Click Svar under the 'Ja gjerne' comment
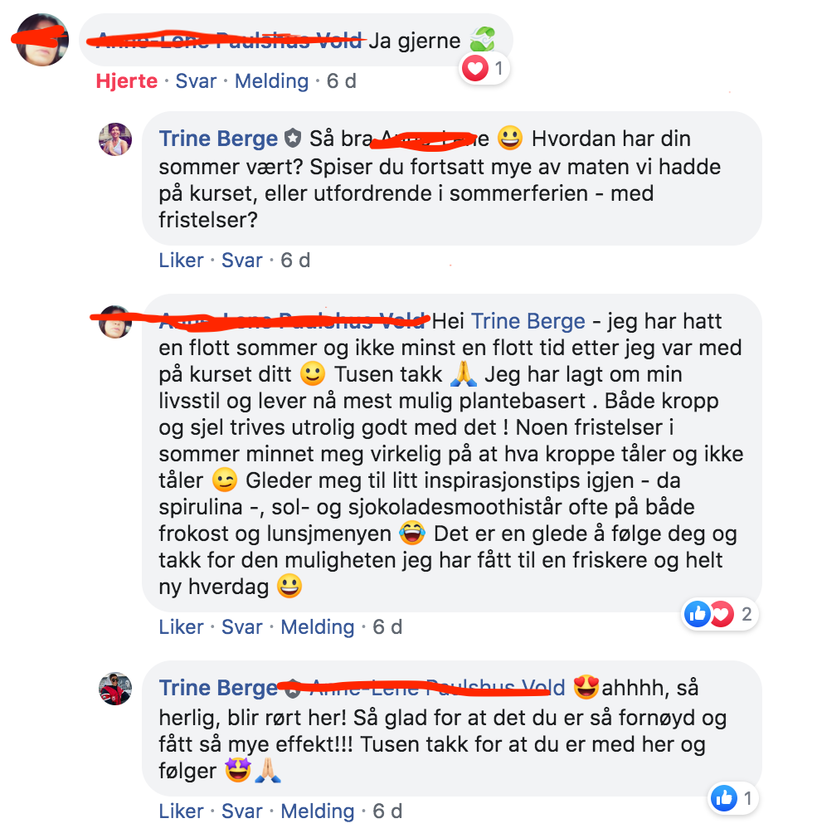Screen dimensions: 817x838 [x=196, y=81]
